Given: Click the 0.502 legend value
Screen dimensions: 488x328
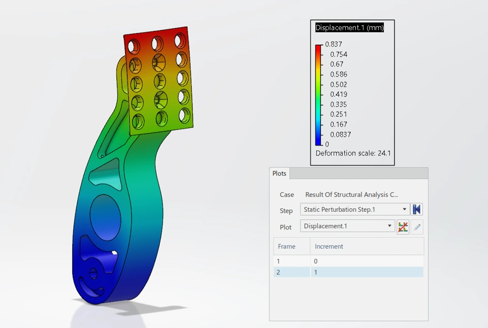Looking at the screenshot, I should [339, 84].
